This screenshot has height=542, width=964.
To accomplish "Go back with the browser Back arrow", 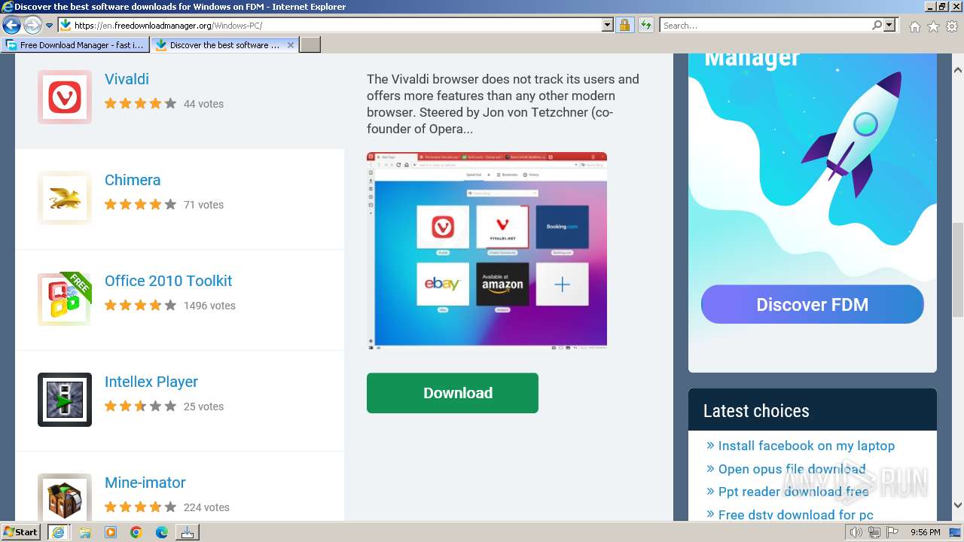I will pyautogui.click(x=11, y=25).
